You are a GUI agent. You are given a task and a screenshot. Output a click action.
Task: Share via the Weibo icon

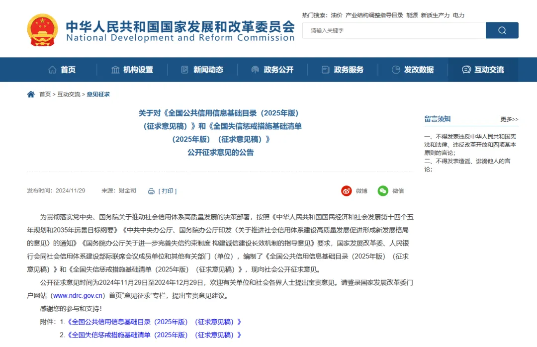point(346,191)
